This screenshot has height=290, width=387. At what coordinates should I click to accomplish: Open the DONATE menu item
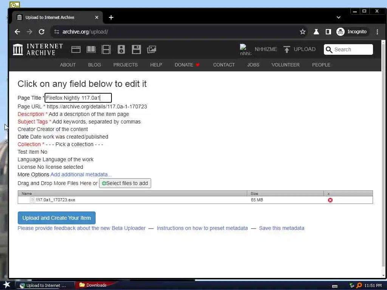click(x=187, y=65)
